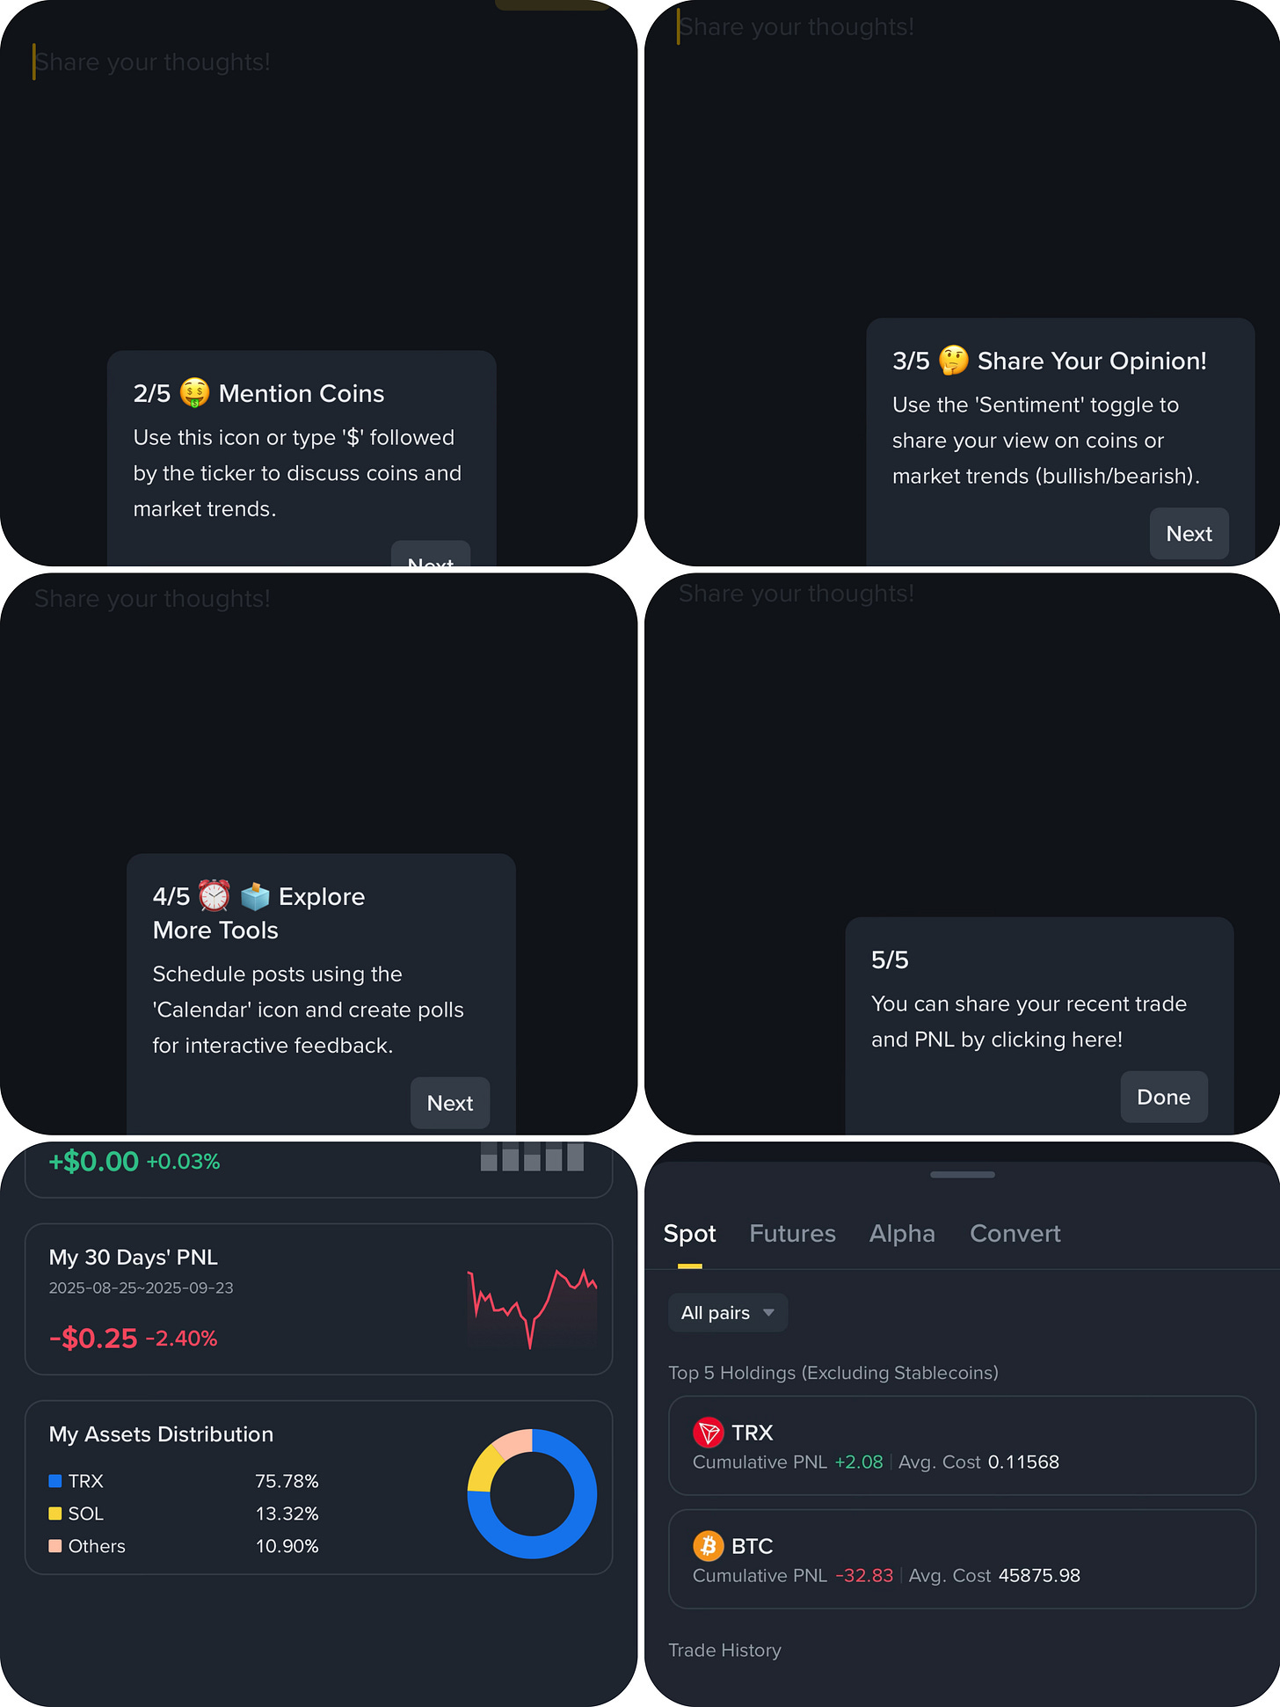
Task: Click the assets distribution donut chart
Action: [x=532, y=1494]
